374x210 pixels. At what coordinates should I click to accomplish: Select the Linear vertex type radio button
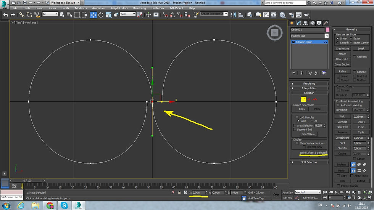(x=337, y=38)
